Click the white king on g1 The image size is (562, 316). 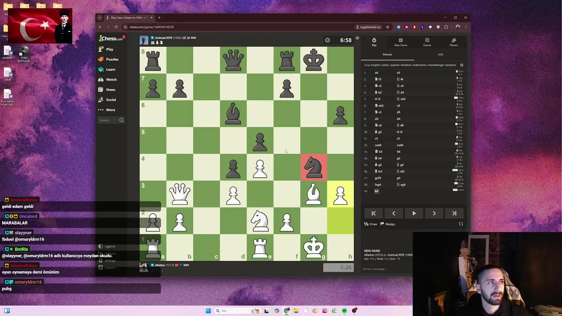[313, 248]
